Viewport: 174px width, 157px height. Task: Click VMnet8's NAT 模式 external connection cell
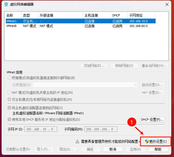[x=46, y=26]
